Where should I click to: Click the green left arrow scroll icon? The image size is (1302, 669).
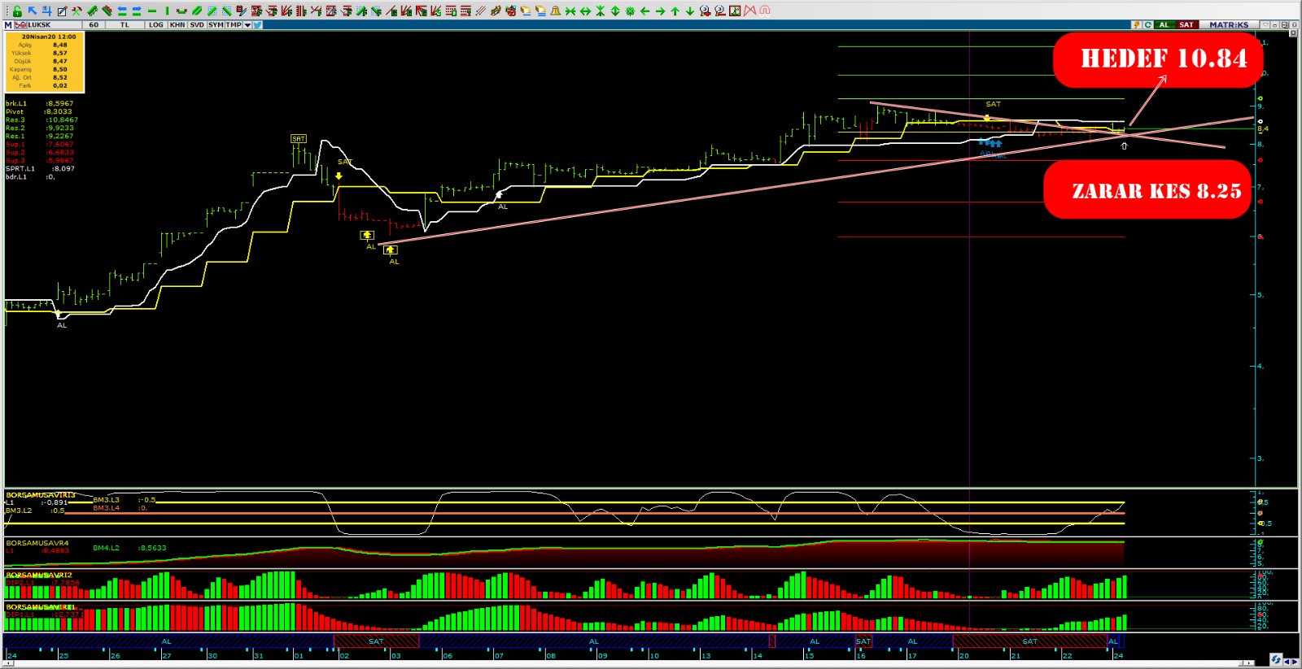tap(644, 11)
